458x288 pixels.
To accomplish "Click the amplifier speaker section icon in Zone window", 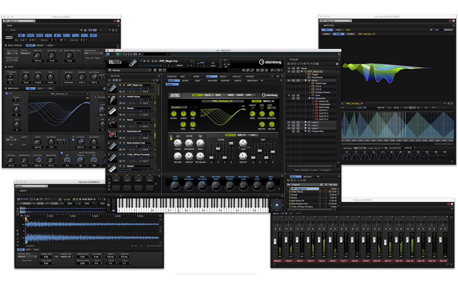I will click(x=58, y=35).
